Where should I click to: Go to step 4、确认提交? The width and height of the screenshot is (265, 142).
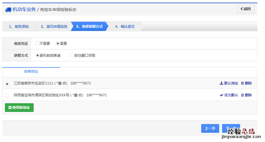pos(125,27)
